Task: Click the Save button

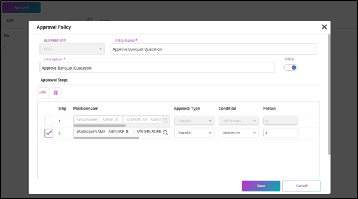Action: pos(261,186)
